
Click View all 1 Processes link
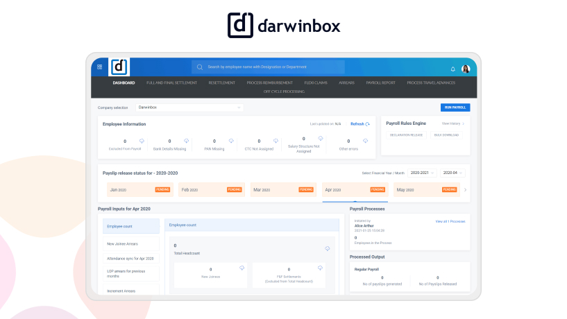coord(450,221)
